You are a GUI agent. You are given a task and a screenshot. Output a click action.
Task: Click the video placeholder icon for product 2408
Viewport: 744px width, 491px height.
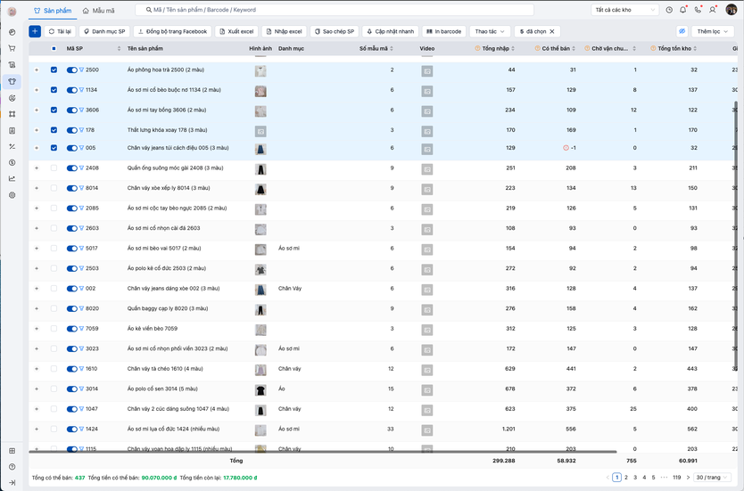(x=427, y=169)
